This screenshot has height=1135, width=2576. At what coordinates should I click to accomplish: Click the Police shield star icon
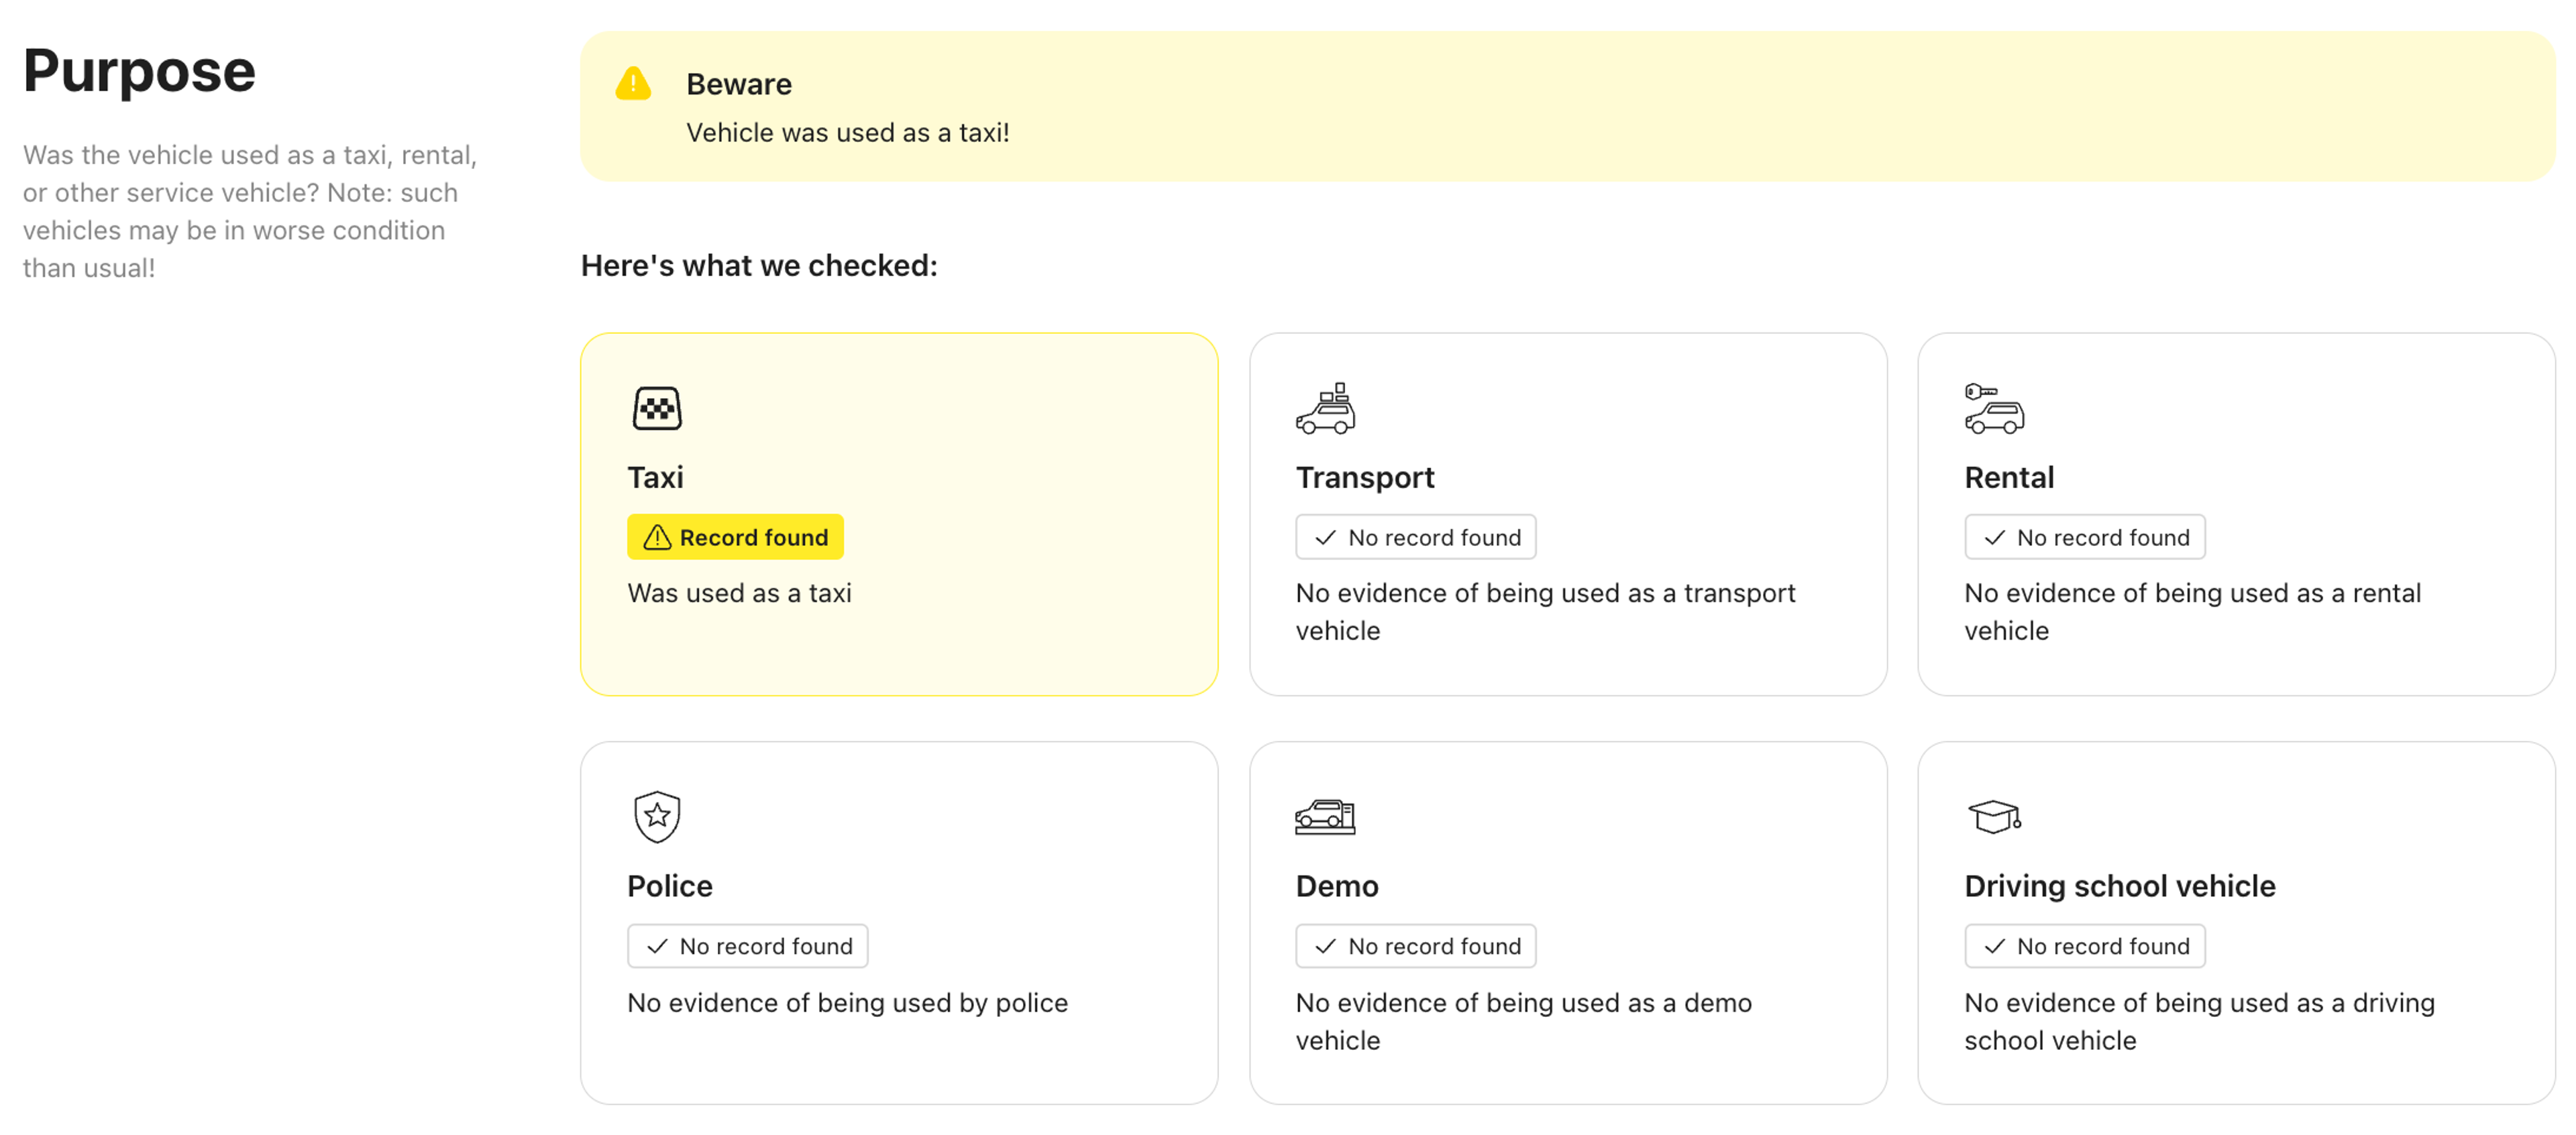coord(656,817)
